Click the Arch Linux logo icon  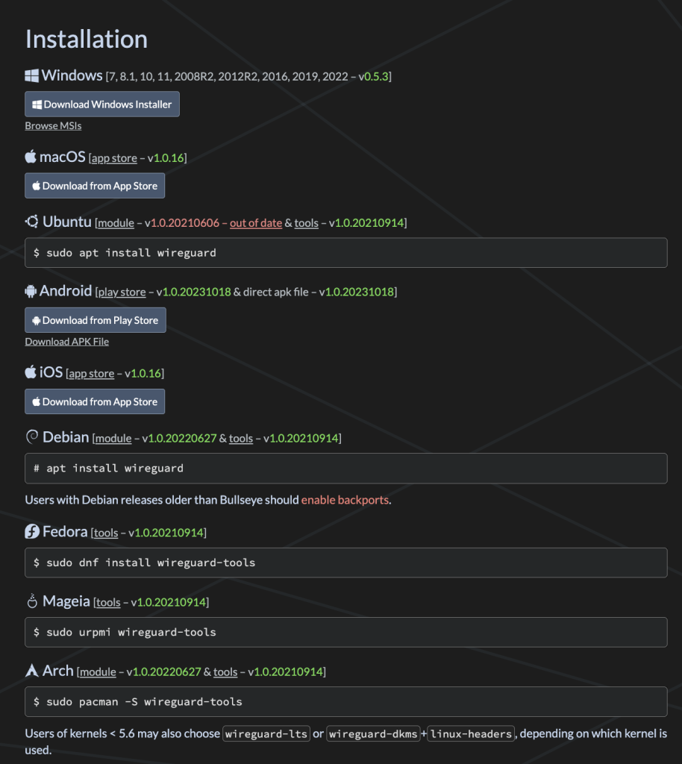click(32, 671)
